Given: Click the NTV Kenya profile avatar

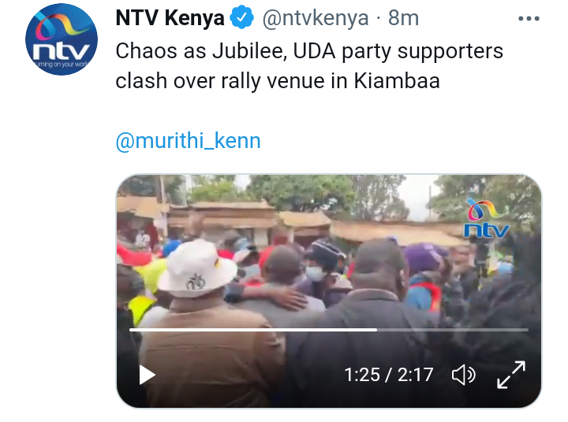Looking at the screenshot, I should click(62, 39).
